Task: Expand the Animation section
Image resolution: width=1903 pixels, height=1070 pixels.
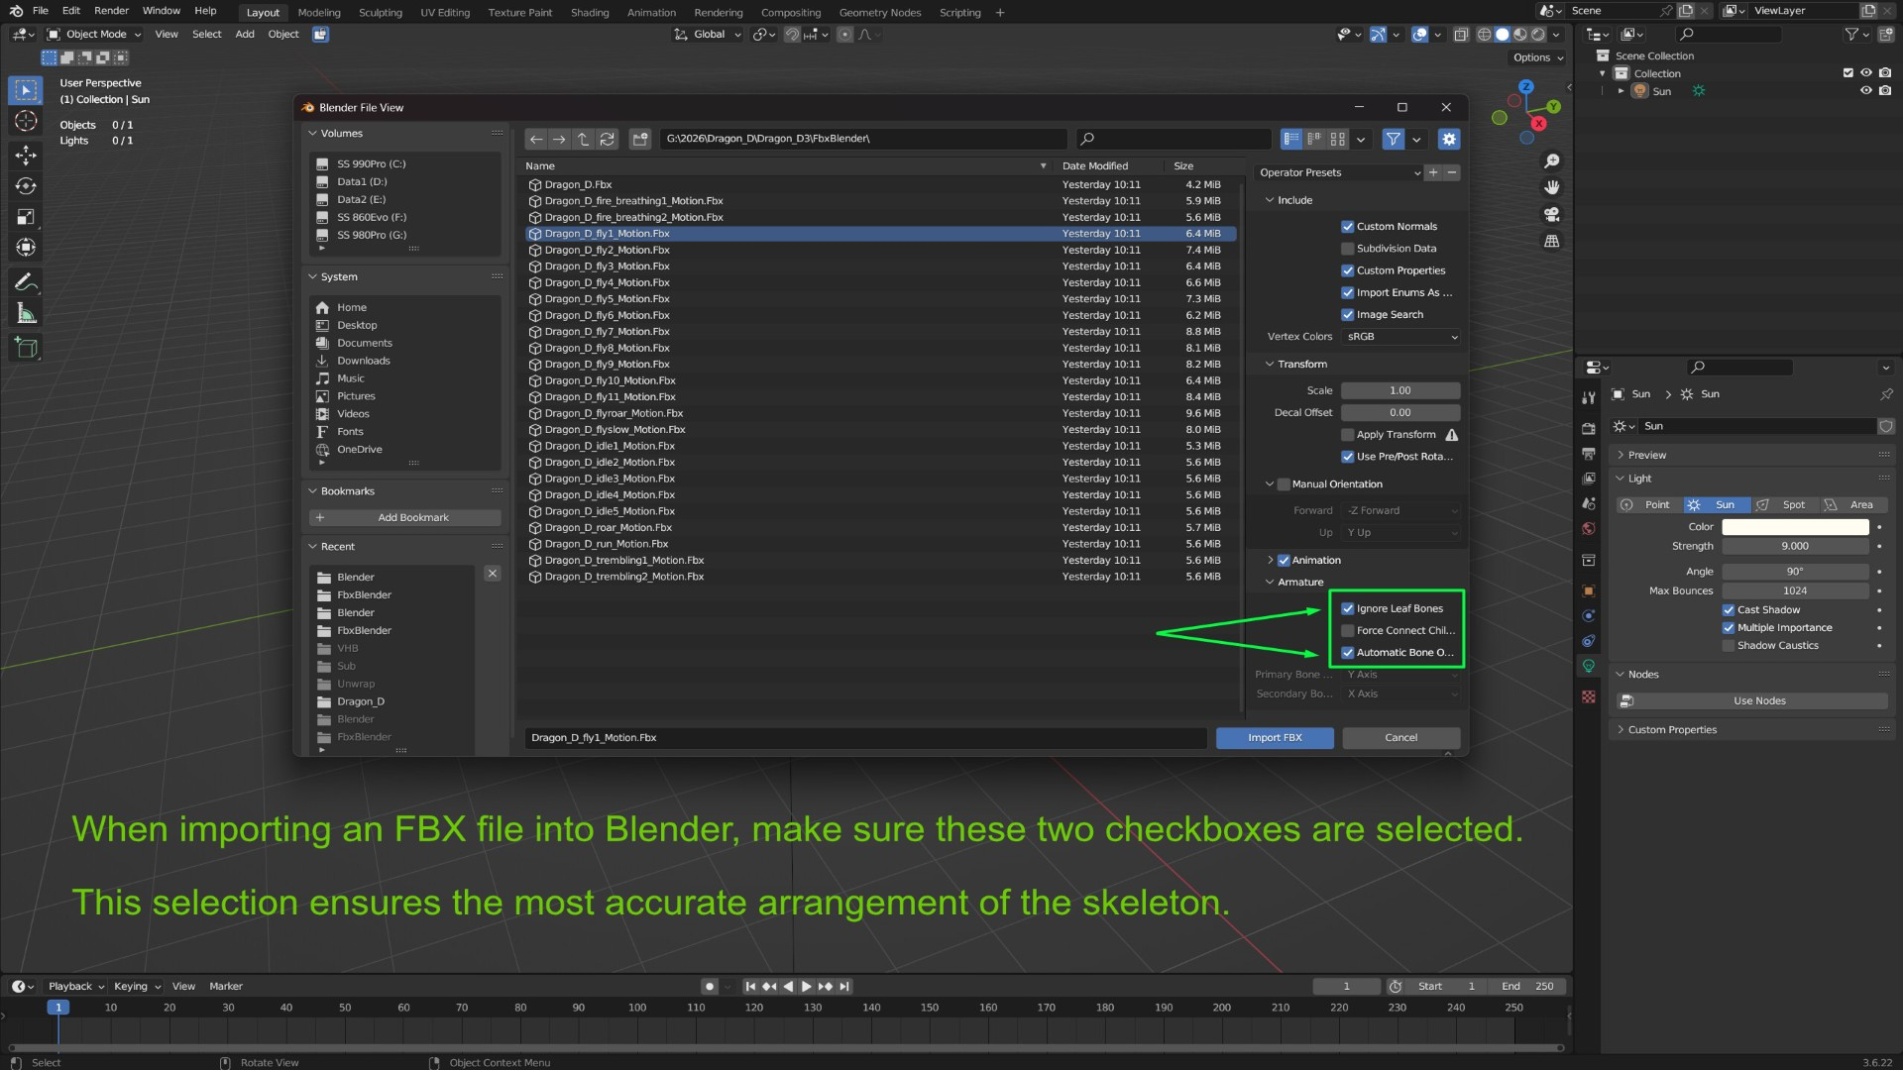Action: pyautogui.click(x=1271, y=561)
